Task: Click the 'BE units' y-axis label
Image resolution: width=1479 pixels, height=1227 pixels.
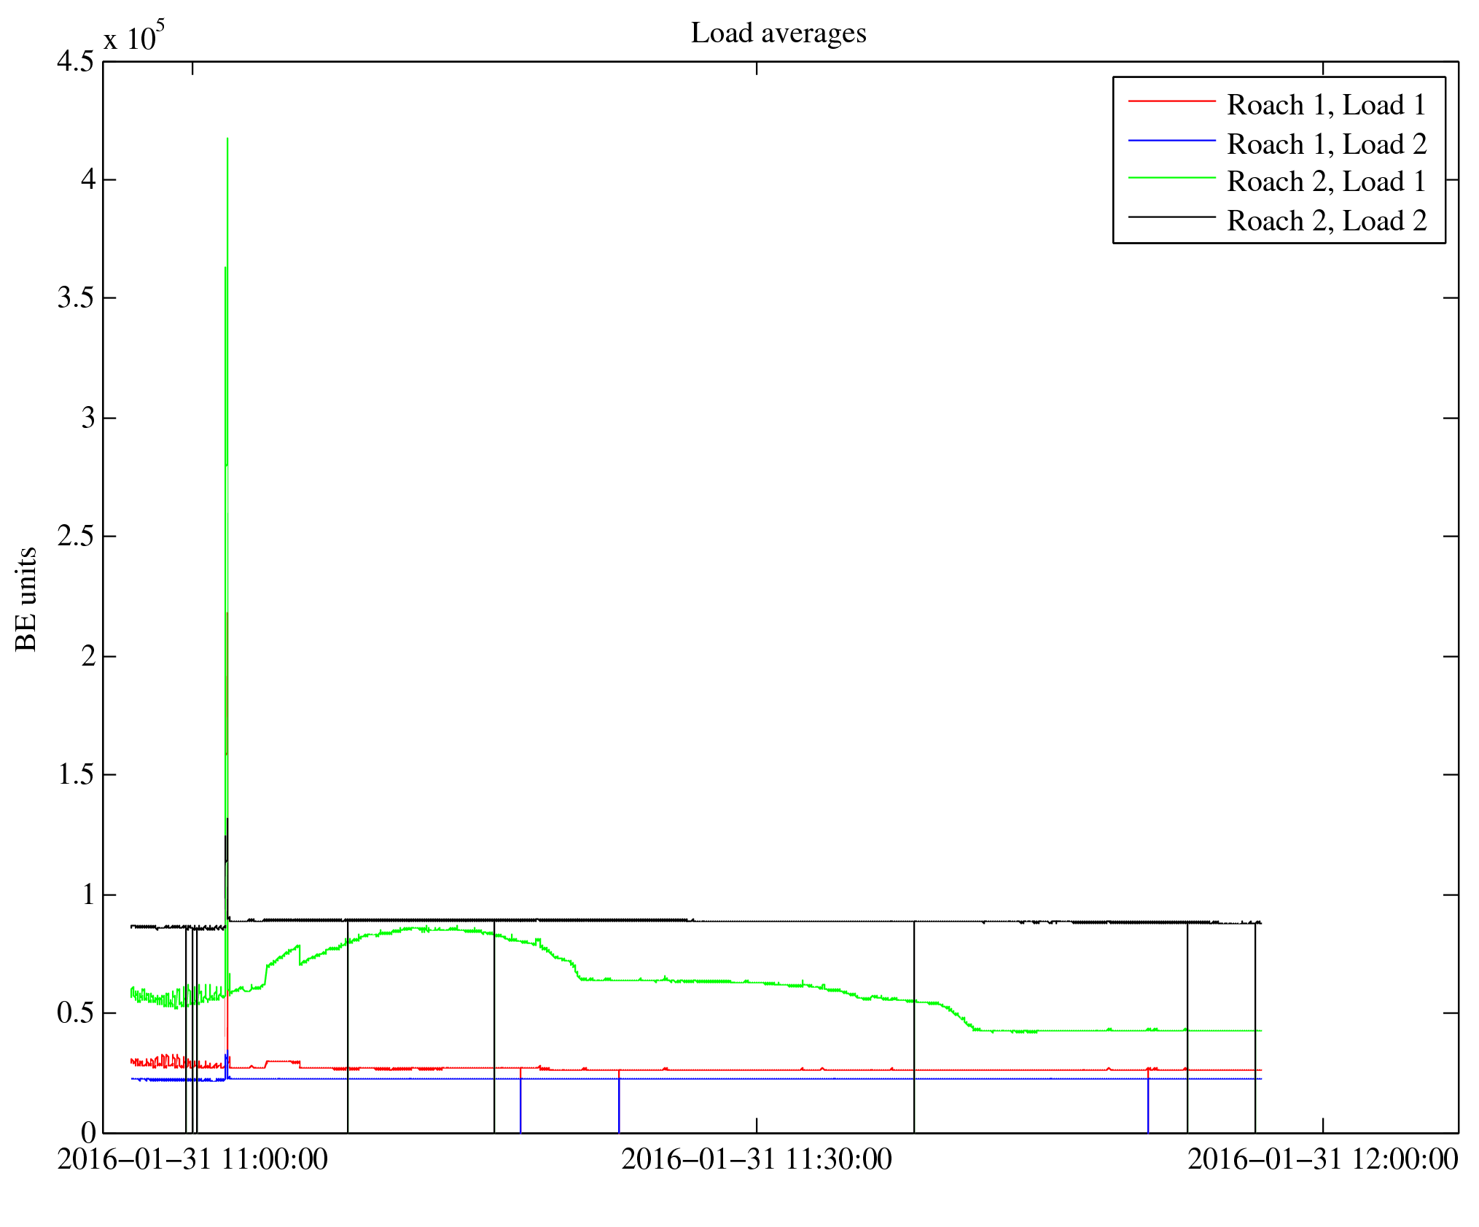Action: (x=27, y=599)
